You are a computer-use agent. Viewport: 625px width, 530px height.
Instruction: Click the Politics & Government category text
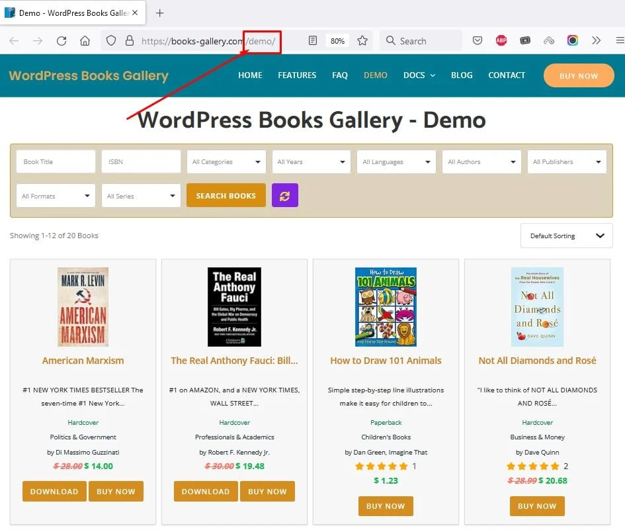pos(83,437)
